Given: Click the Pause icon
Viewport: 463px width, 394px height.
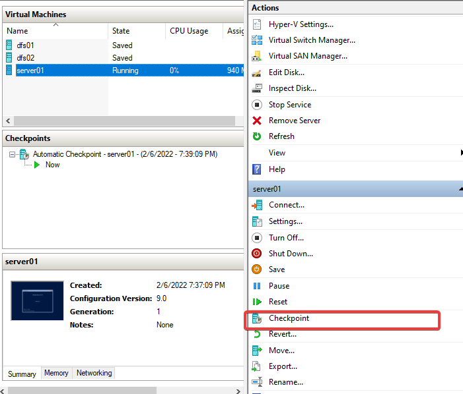Looking at the screenshot, I should [257, 286].
